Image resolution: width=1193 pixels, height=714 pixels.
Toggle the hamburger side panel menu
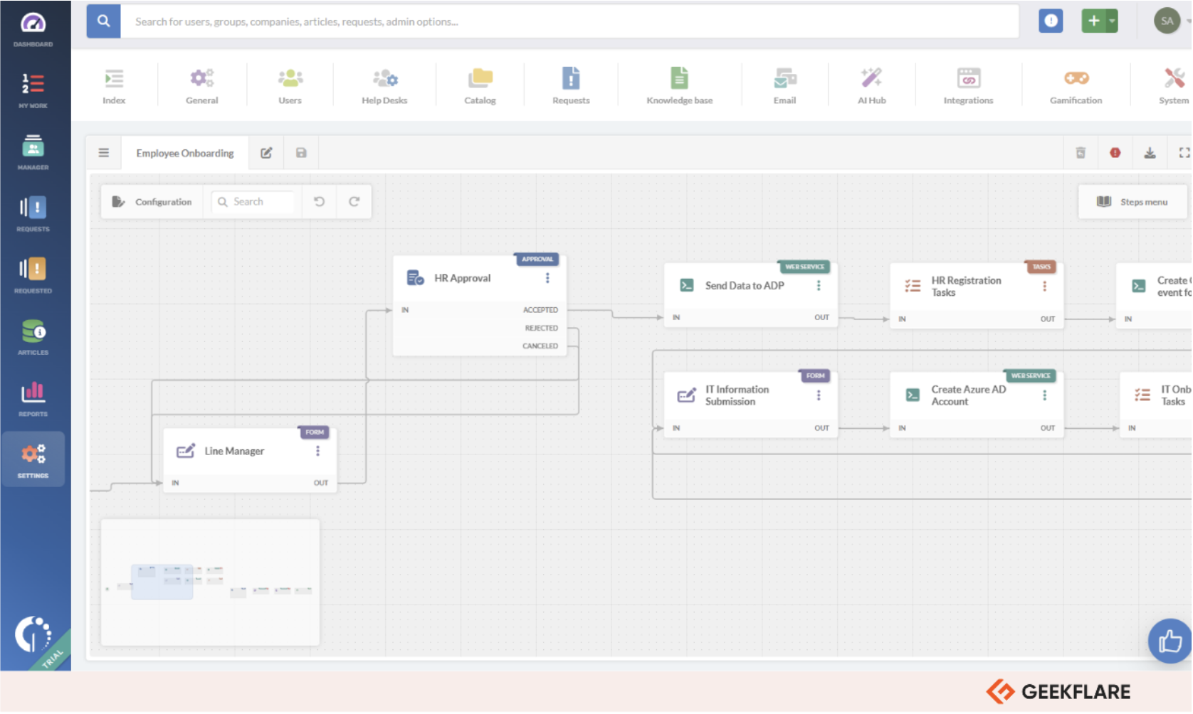click(x=104, y=153)
